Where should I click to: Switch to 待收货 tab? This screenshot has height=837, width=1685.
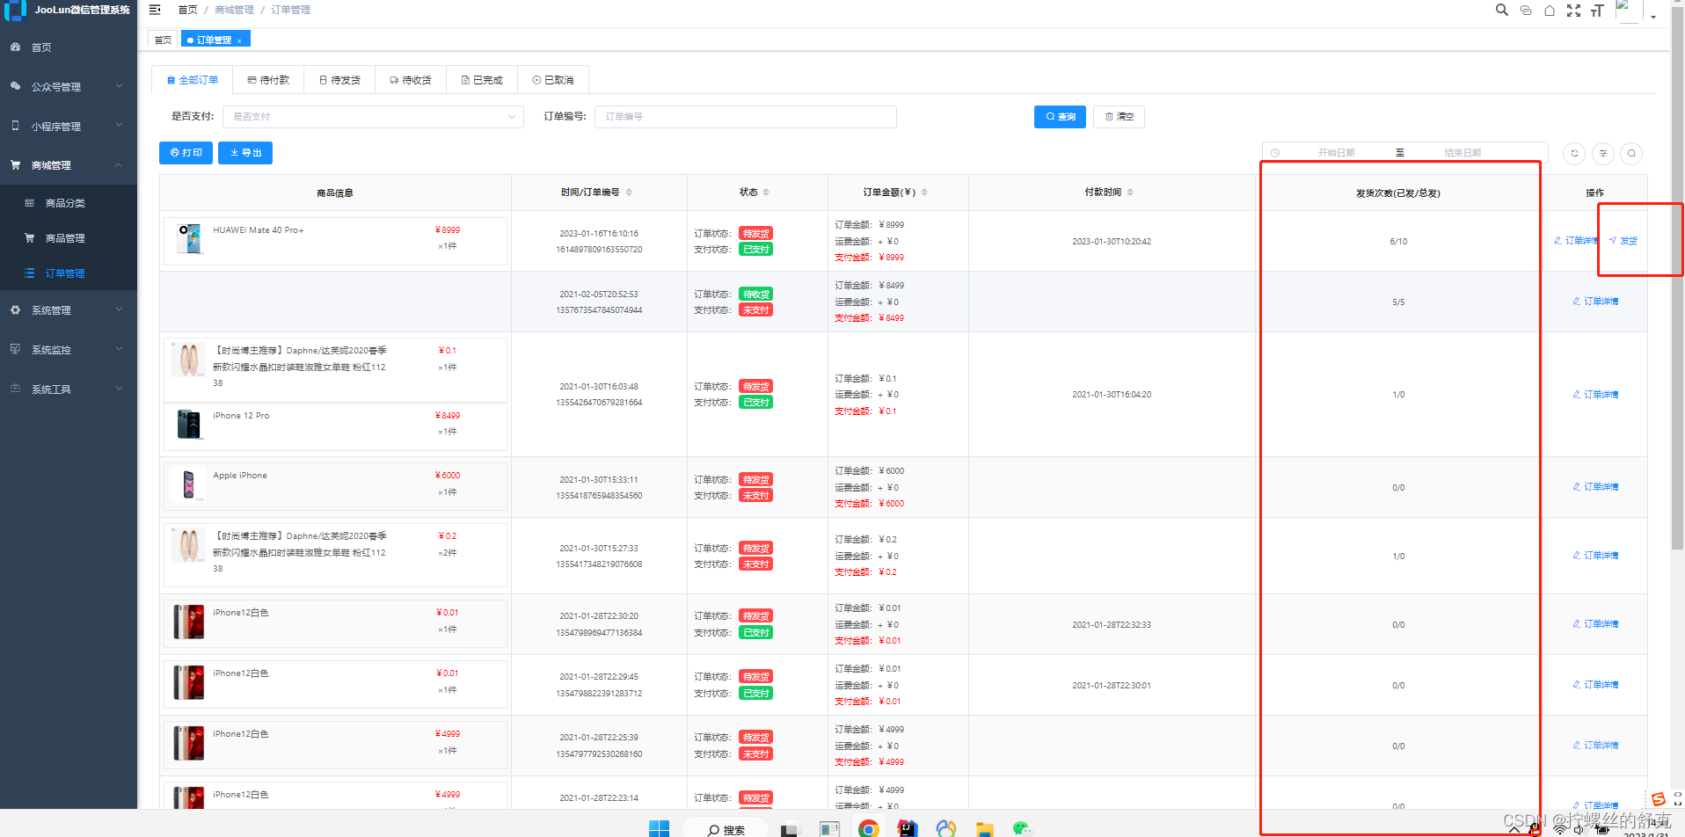411,80
